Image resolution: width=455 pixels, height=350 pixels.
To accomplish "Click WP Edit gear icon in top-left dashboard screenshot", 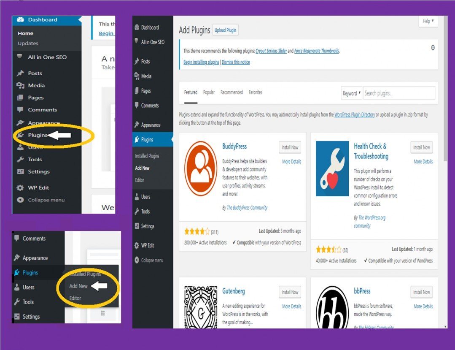I will tap(20, 187).
